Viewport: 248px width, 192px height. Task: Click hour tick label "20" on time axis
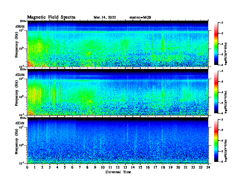coord(178,168)
